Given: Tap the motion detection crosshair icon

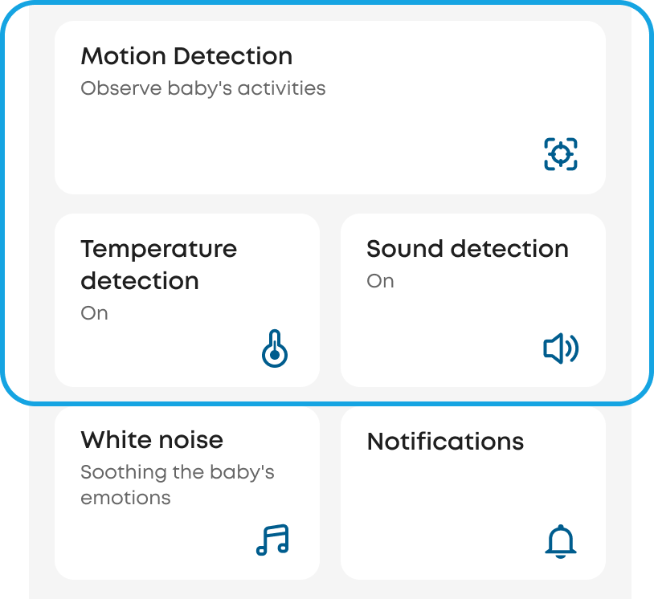Looking at the screenshot, I should click(561, 153).
